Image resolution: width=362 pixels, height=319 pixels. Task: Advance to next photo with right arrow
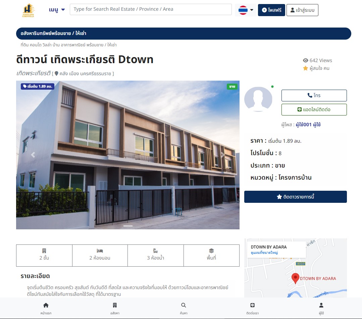pos(222,155)
